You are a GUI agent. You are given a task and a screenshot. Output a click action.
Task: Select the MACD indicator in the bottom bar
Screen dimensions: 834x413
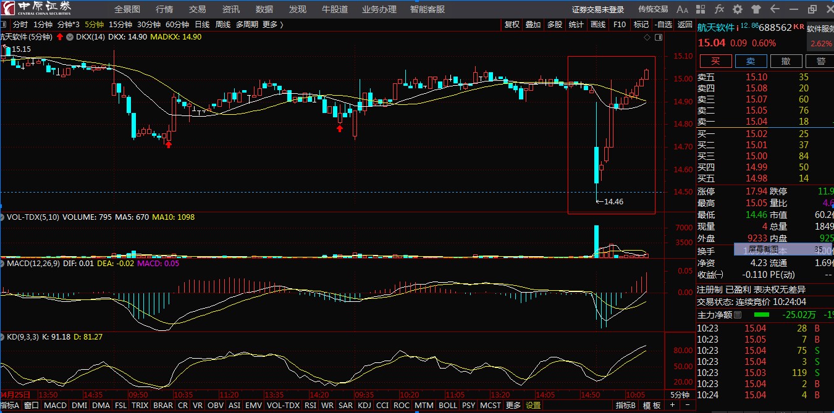[55, 406]
